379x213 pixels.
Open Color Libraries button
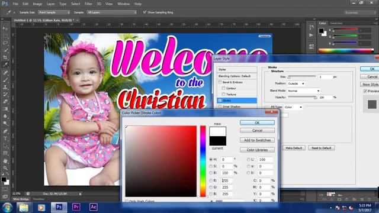[257, 150]
